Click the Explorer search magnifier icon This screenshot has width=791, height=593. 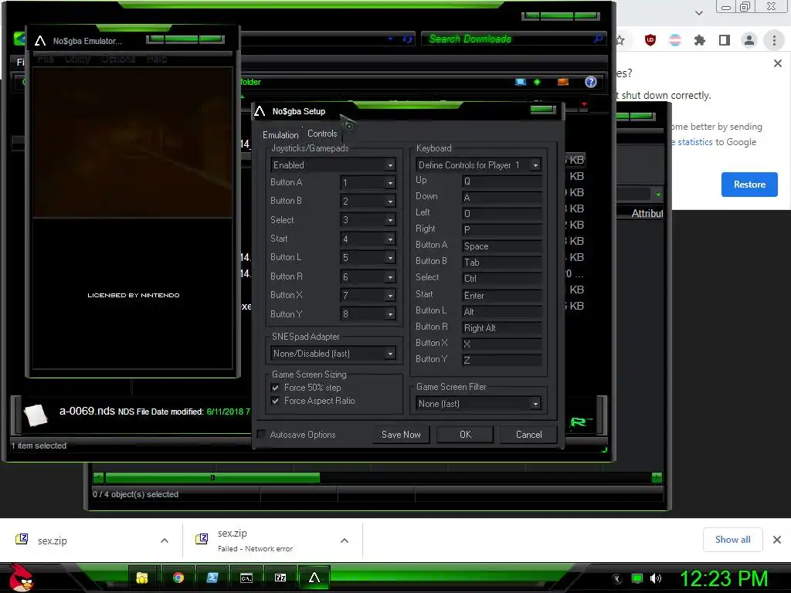598,39
